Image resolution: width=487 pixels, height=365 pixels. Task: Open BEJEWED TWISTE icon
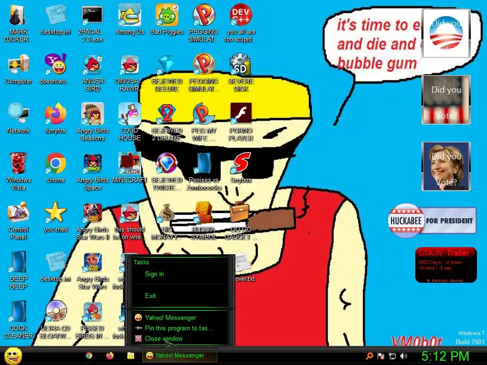click(x=167, y=171)
